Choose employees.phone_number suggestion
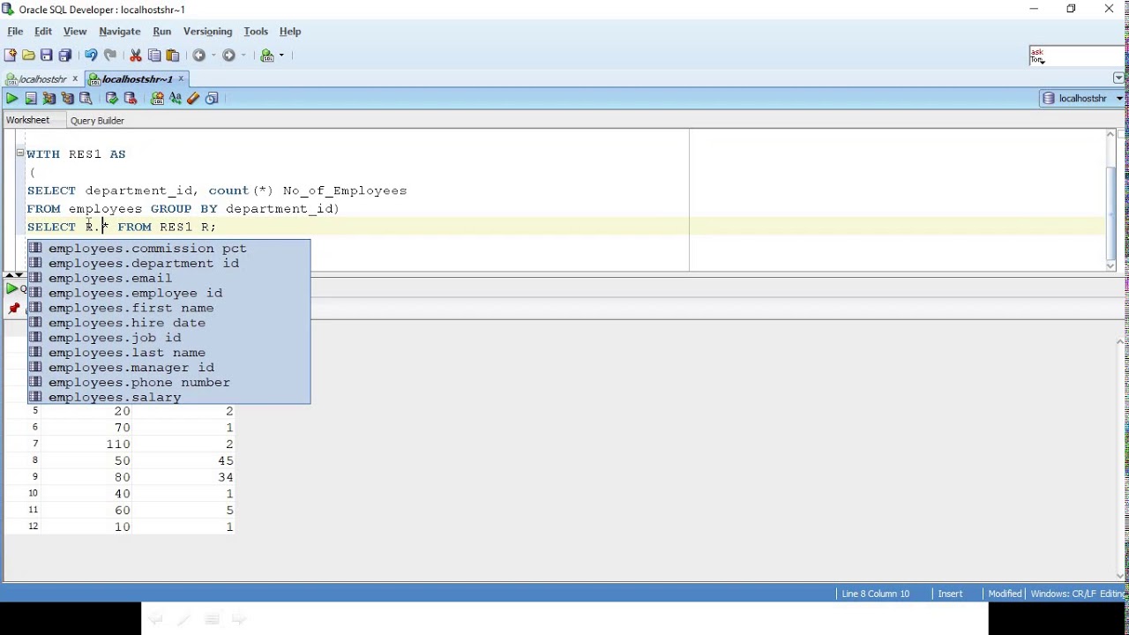 pyautogui.click(x=168, y=383)
